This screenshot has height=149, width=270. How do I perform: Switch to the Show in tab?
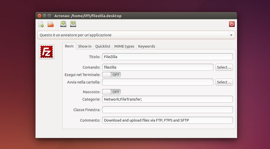(x=85, y=46)
